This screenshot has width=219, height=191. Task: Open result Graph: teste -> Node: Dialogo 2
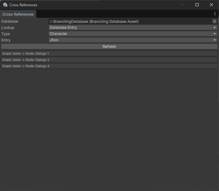click(109, 60)
